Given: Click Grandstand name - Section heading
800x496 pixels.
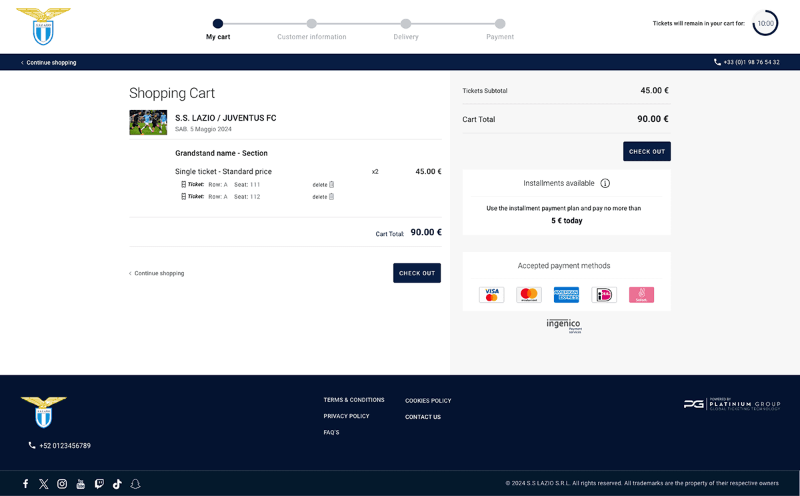Looking at the screenshot, I should (221, 153).
